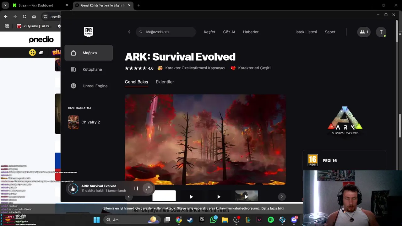The image size is (402, 226).
Task: Click Chrome back navigation arrow
Action: tap(6, 17)
